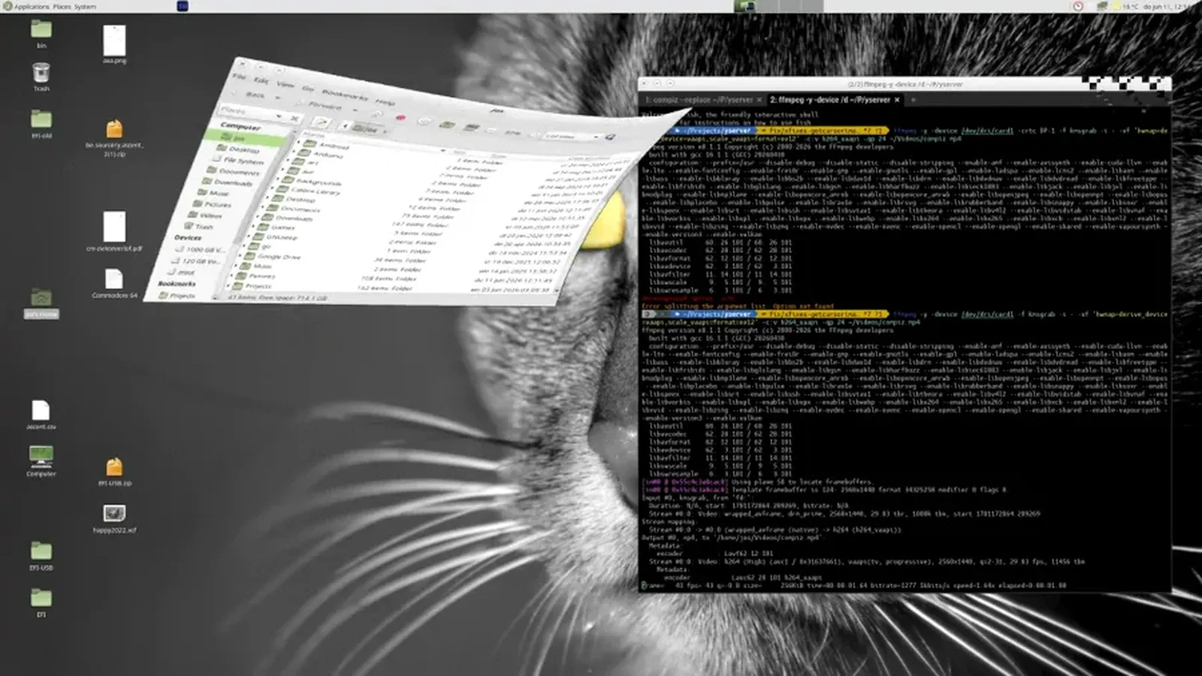Select the Commodore 64 desktop file

(114, 284)
